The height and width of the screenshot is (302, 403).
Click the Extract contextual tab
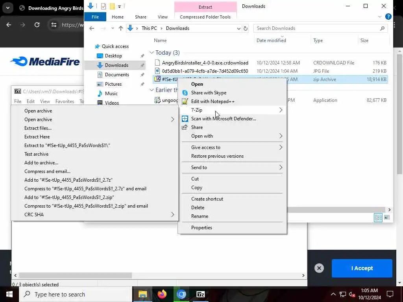[205, 7]
